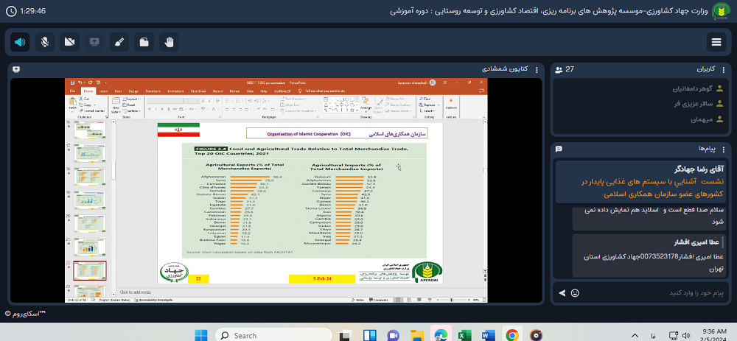This screenshot has height=341, width=737.
Task: Toggle the microphone on
Action: click(45, 42)
